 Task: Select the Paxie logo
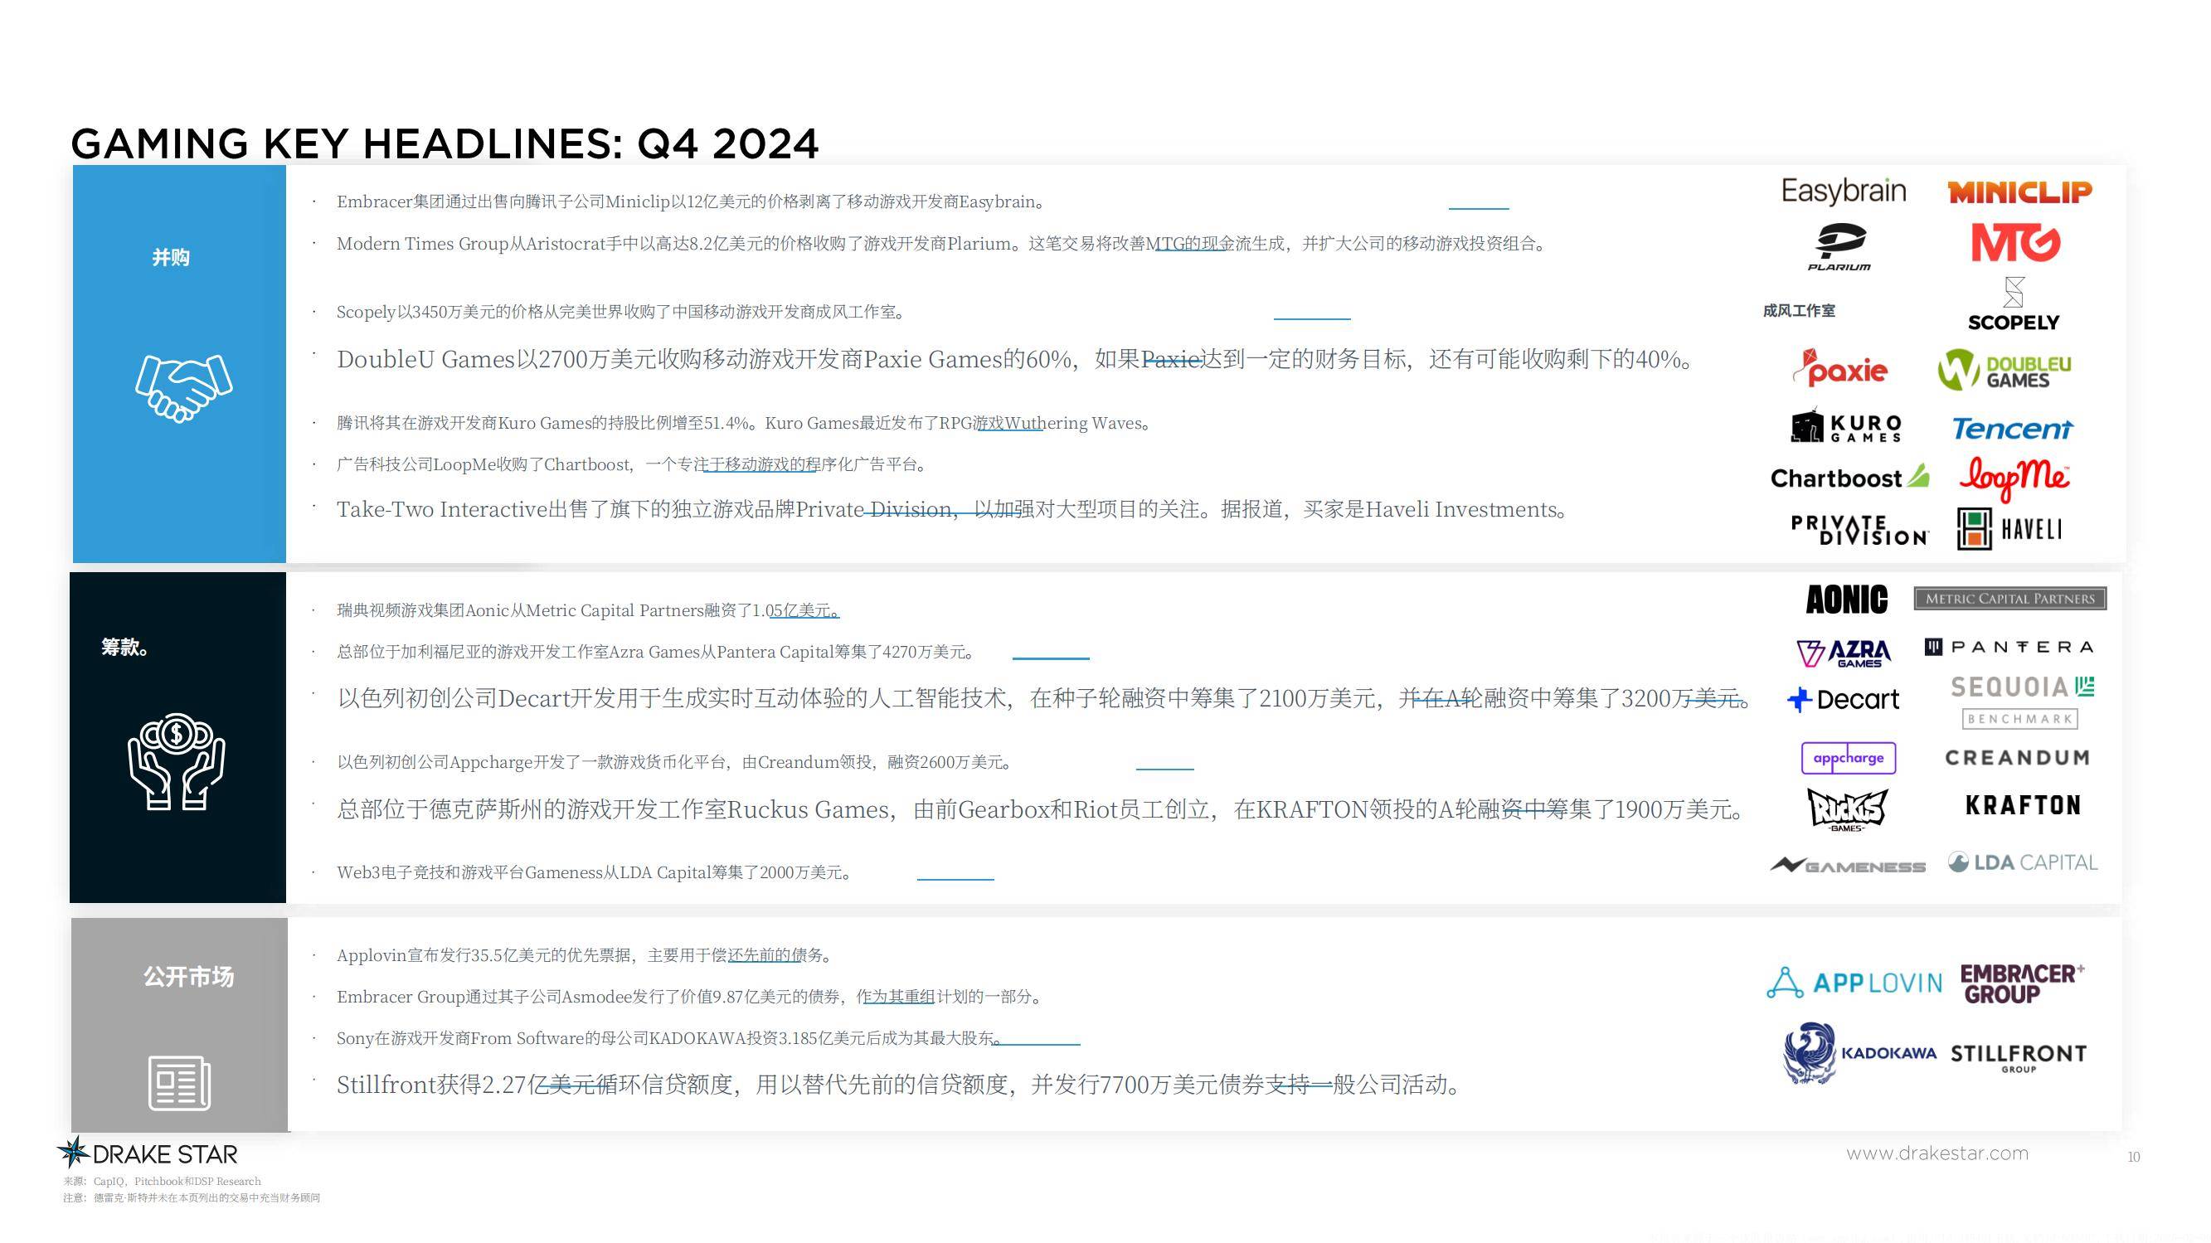tap(1840, 368)
